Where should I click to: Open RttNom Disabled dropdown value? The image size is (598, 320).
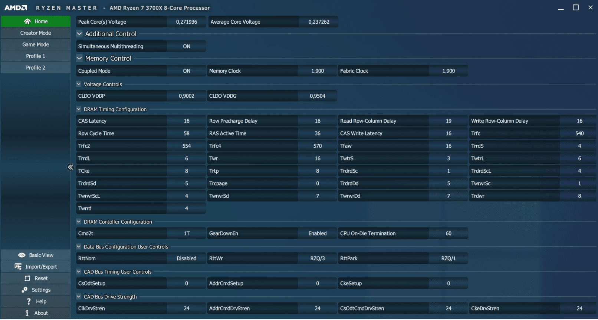click(x=187, y=258)
